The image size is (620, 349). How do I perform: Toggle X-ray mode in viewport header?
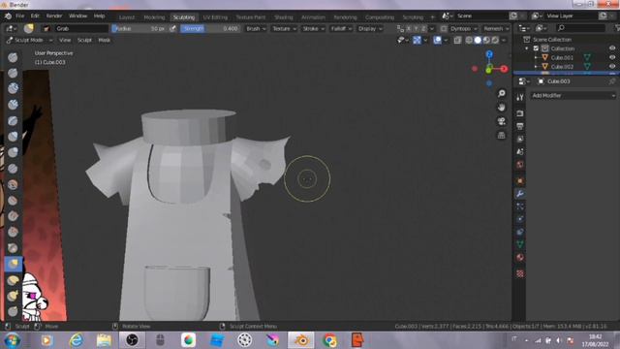point(457,40)
